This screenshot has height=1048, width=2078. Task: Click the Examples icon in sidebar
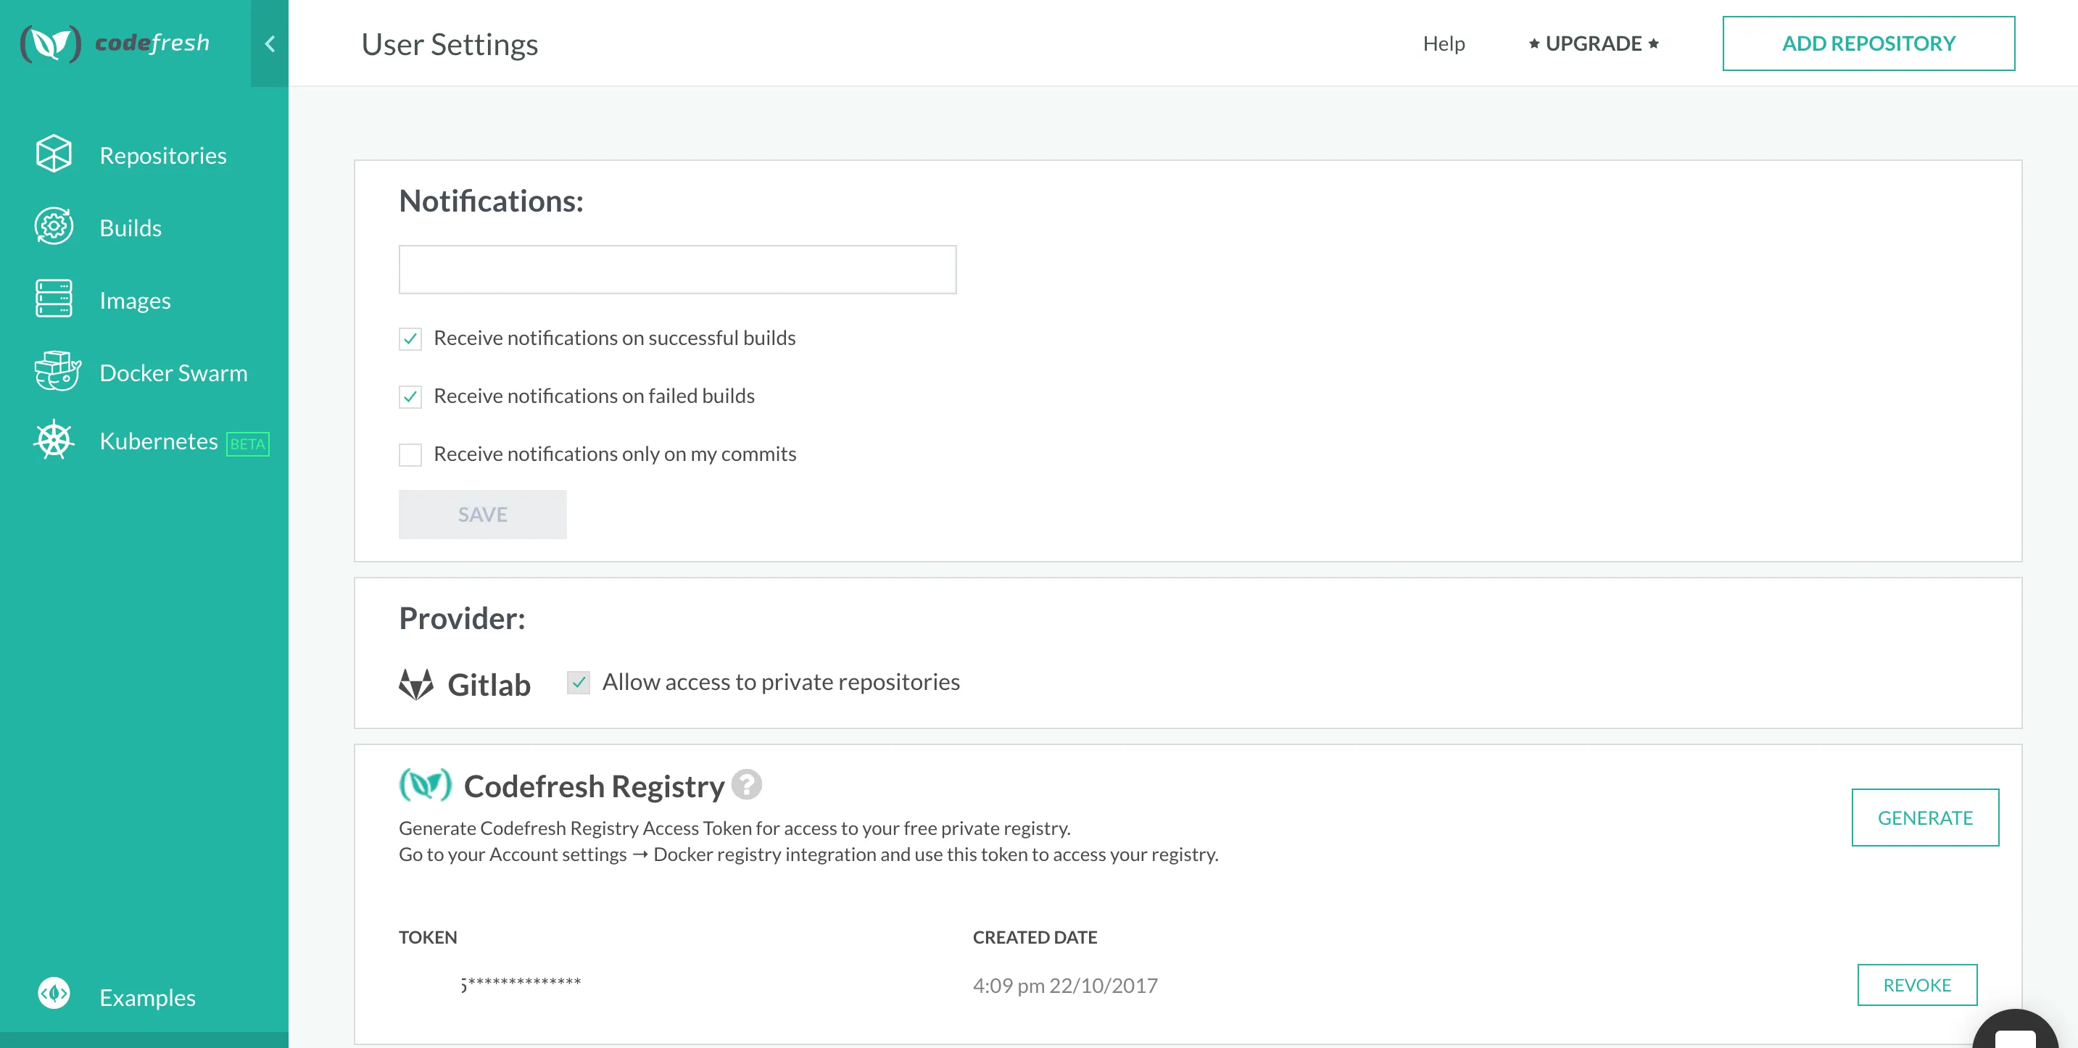tap(54, 994)
